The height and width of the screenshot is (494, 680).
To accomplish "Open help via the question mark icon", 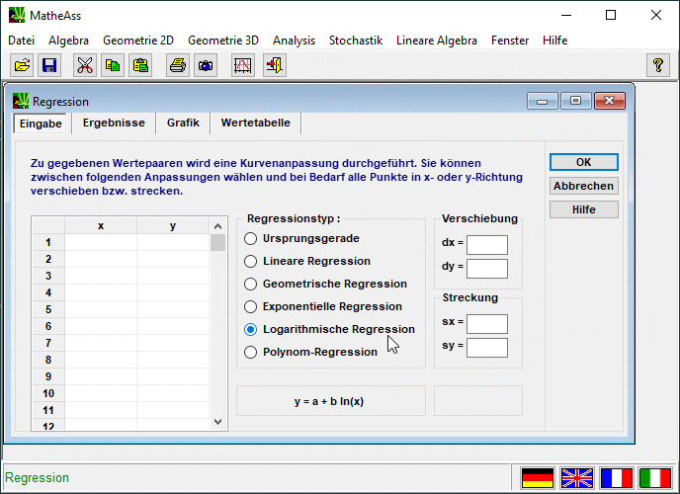I will (x=657, y=65).
